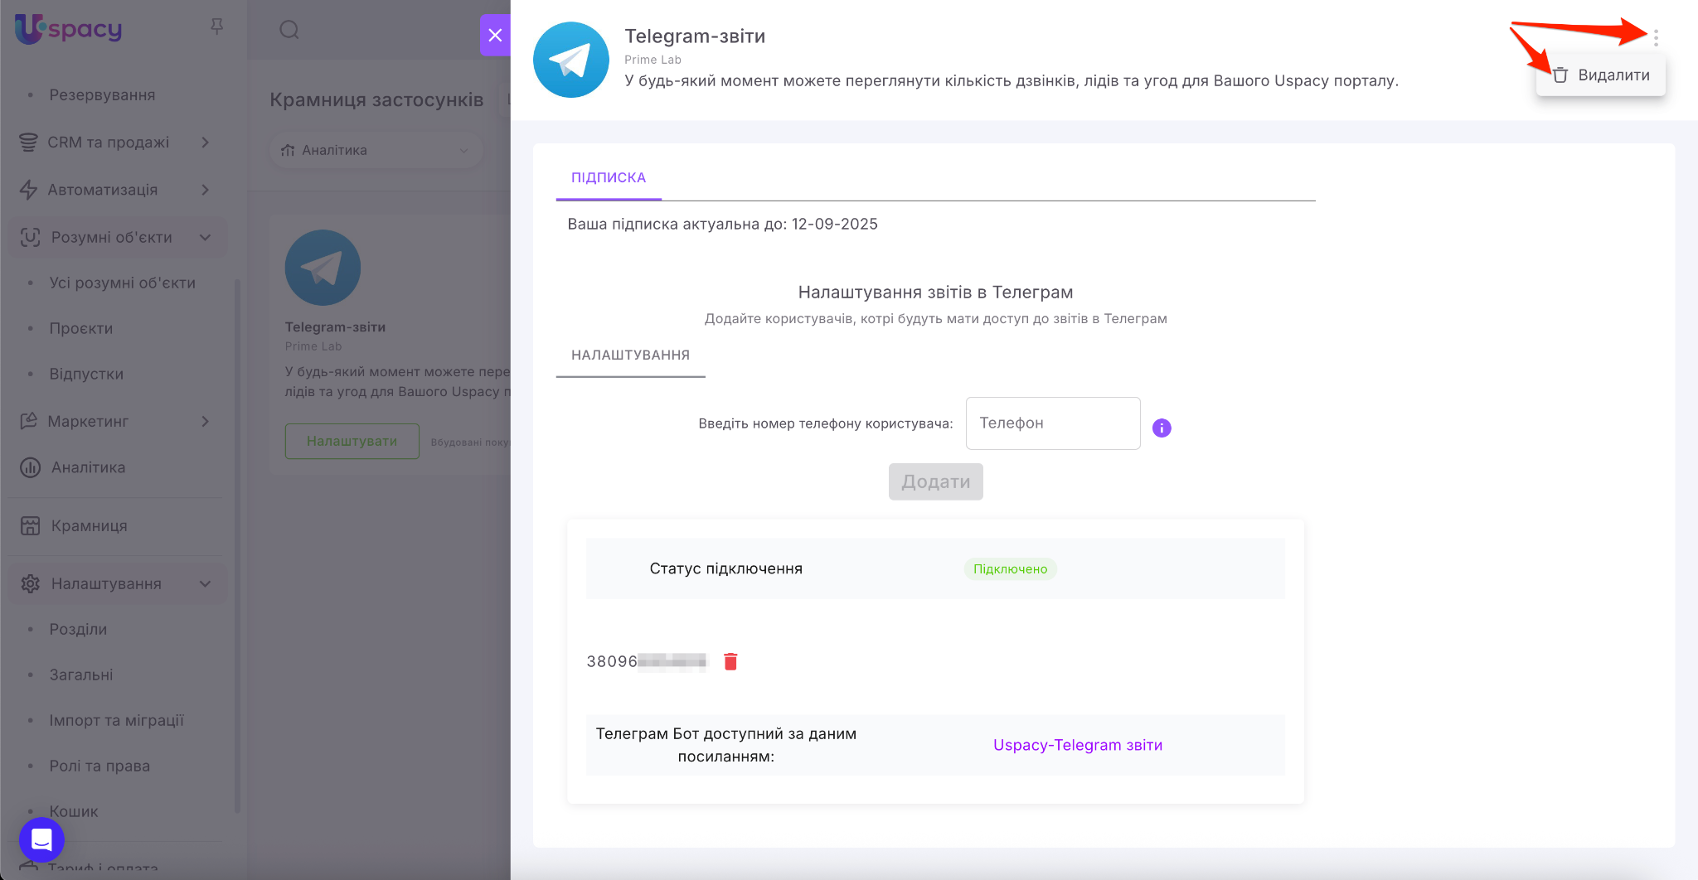Open the НАЛАШТУВАННЯ tab

630,355
